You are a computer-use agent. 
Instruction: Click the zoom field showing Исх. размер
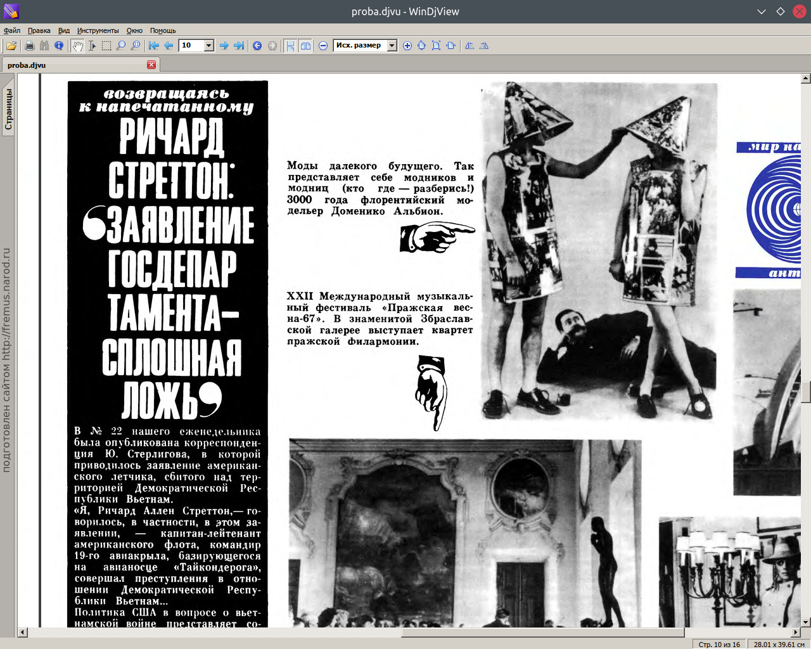point(360,46)
